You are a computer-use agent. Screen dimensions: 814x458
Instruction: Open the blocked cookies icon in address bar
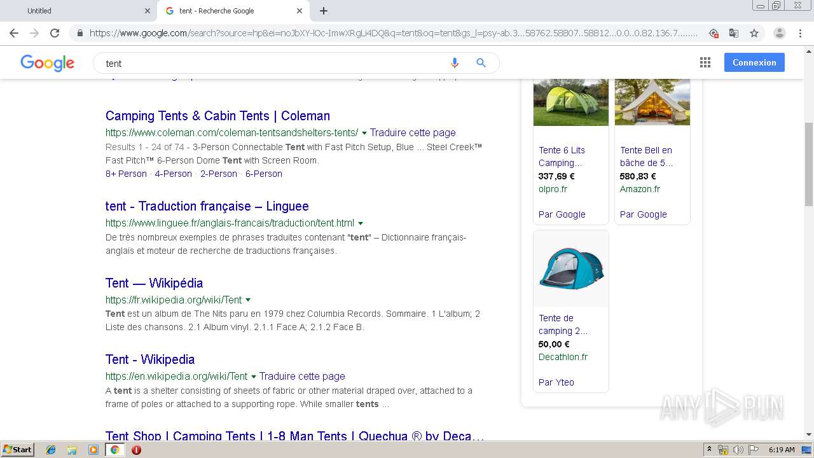pyautogui.click(x=714, y=33)
